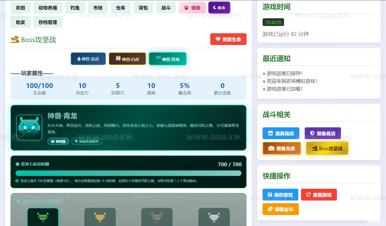386x226 pixels.
Task: Click the 攻击力 stat value
Action: (82, 86)
